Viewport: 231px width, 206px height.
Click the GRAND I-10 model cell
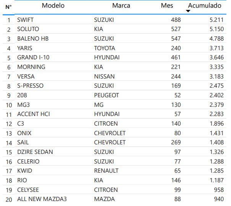click(33, 57)
